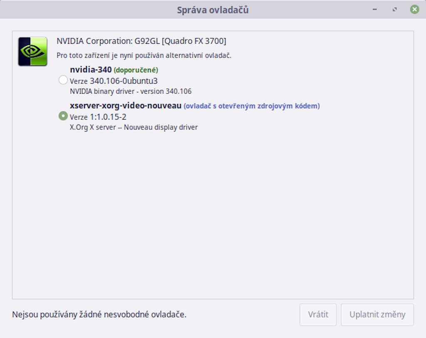Click the Verze 1:1.0.15-2 text
426x338 pixels.
coord(98,117)
